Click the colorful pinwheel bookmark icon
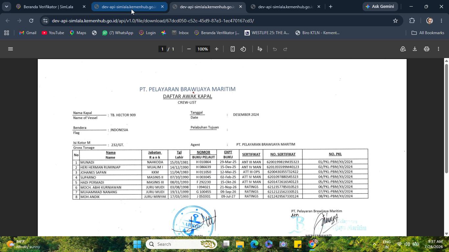449x252 pixels. click(164, 33)
